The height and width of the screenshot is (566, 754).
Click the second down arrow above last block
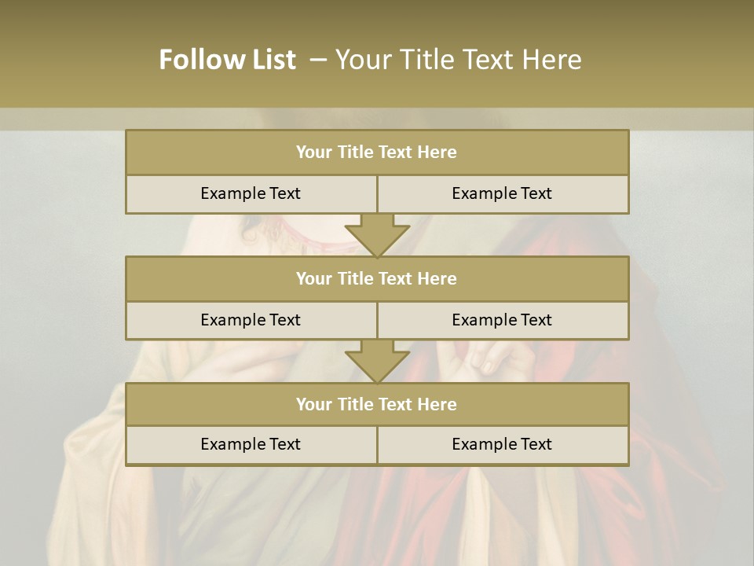click(x=377, y=362)
